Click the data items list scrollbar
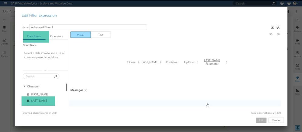The height and width of the screenshot is (132, 302). click(x=67, y=87)
